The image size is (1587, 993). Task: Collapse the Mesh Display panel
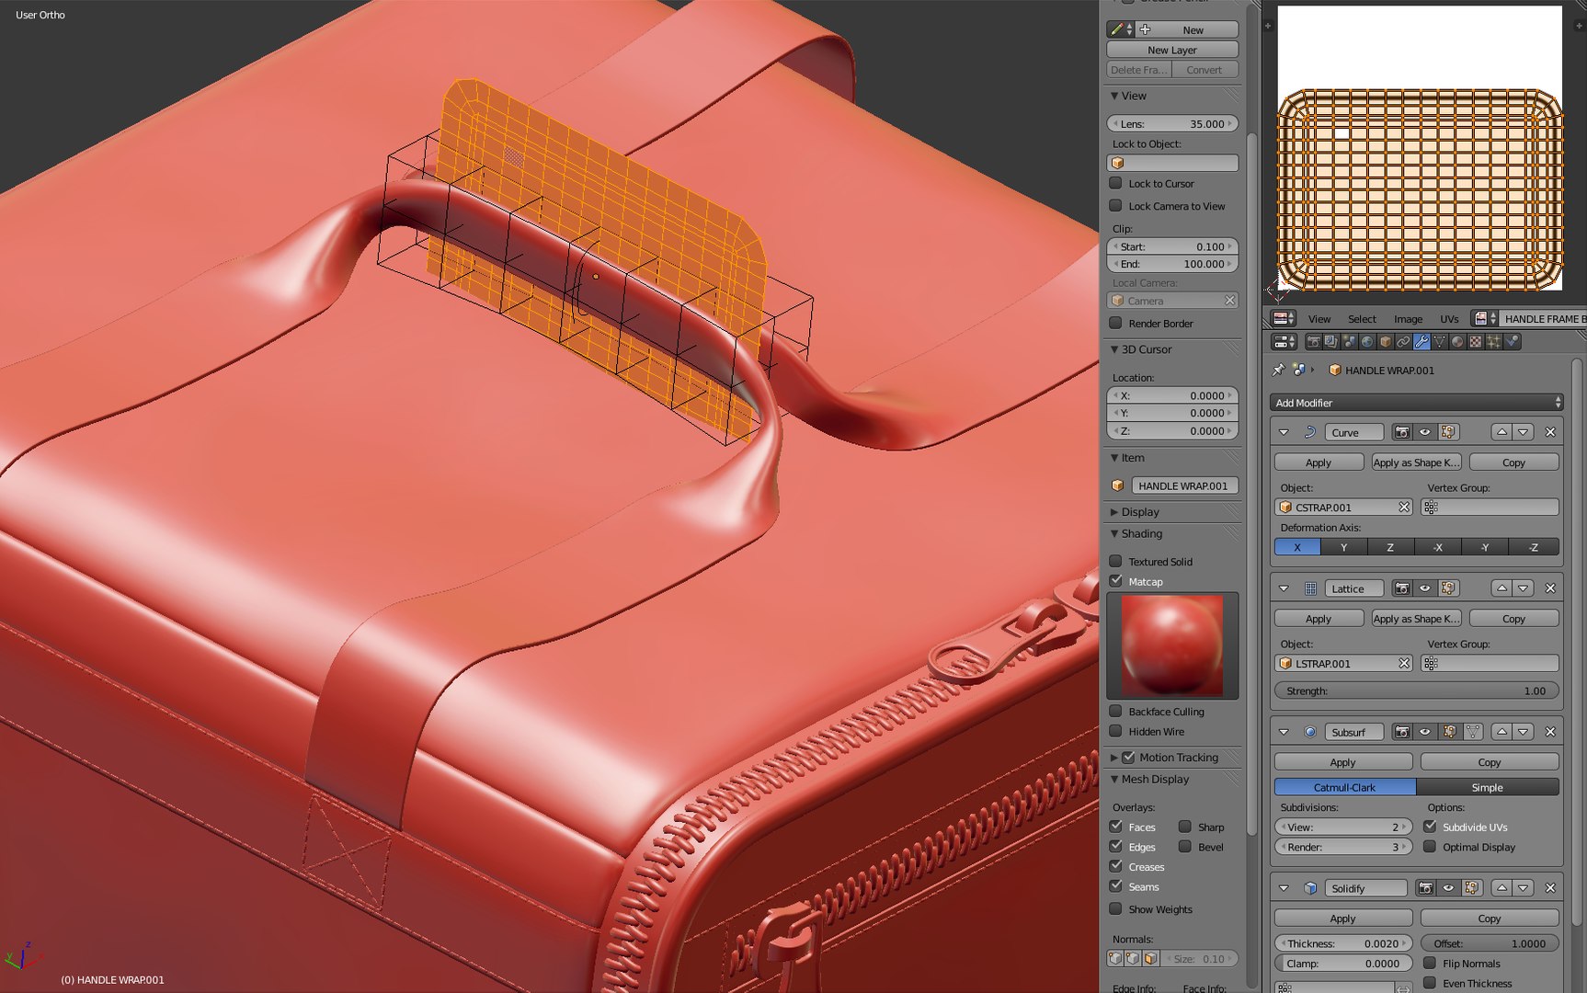pyautogui.click(x=1114, y=779)
